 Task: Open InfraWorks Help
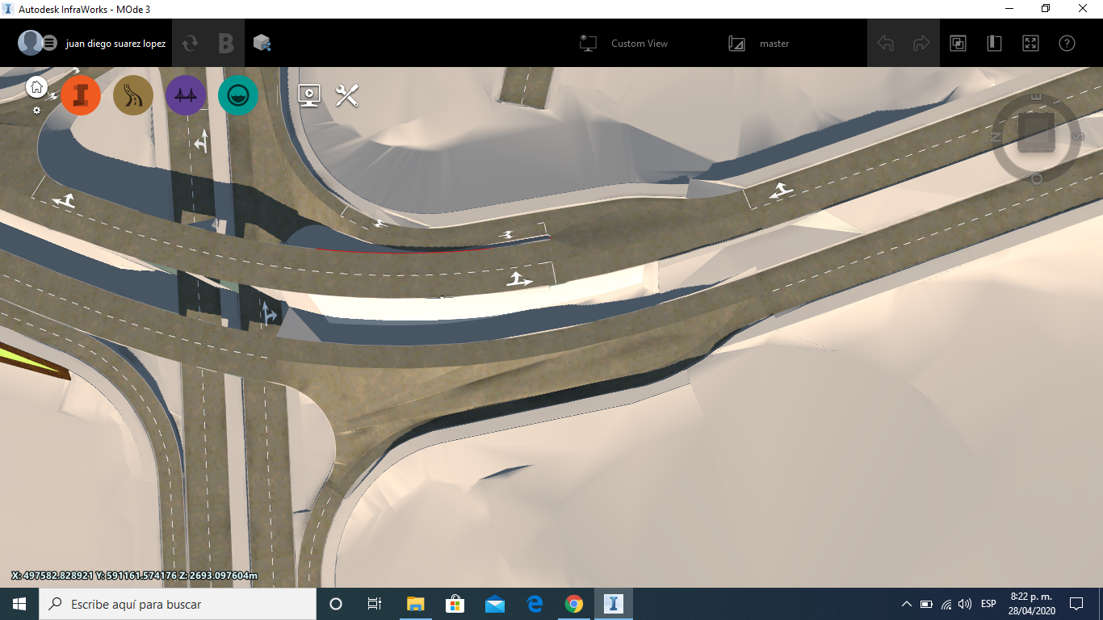(1067, 43)
